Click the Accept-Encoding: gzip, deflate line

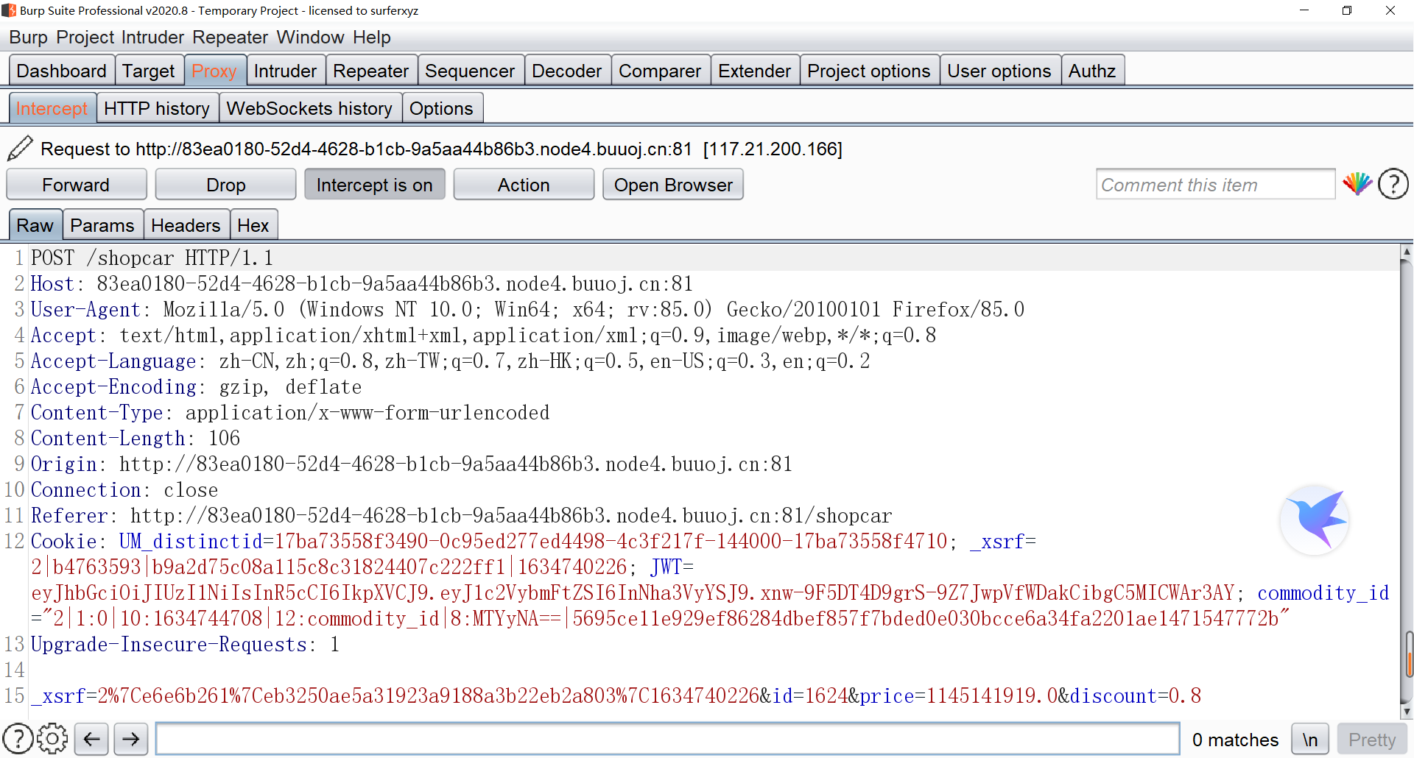tap(197, 387)
